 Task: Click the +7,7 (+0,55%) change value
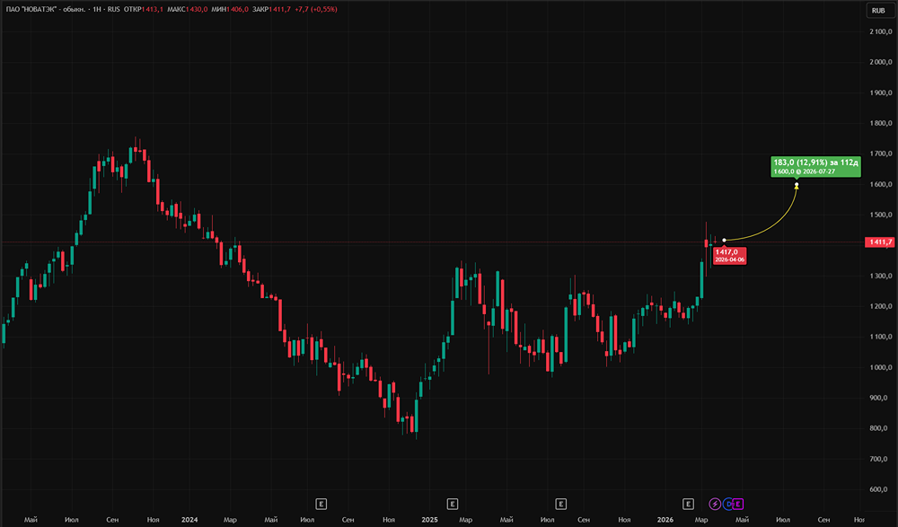click(315, 9)
